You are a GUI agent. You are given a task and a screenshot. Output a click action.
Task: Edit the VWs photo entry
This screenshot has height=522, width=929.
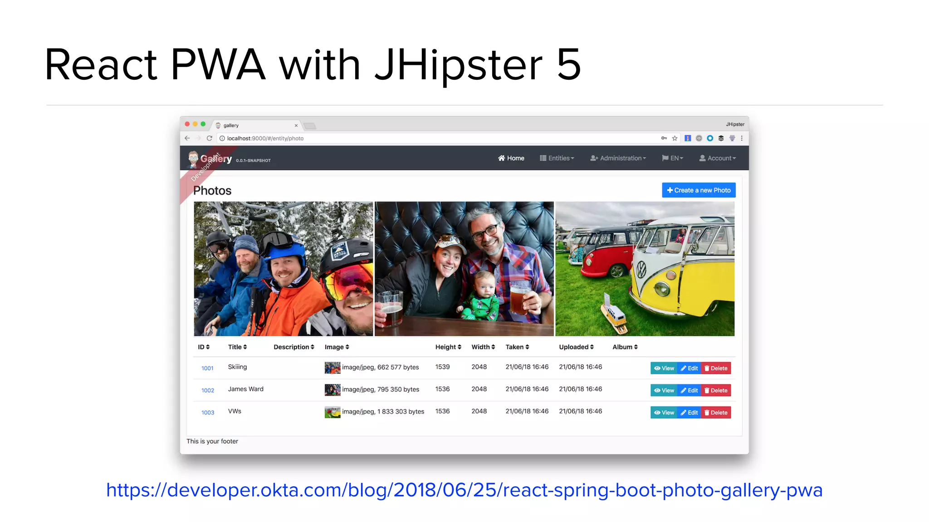(x=689, y=413)
